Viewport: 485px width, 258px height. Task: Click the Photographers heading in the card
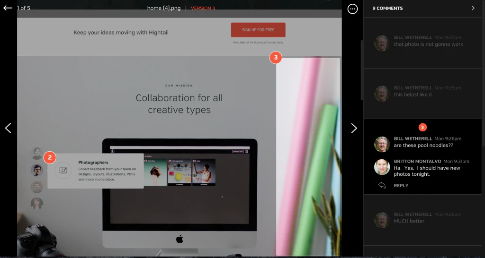click(93, 163)
